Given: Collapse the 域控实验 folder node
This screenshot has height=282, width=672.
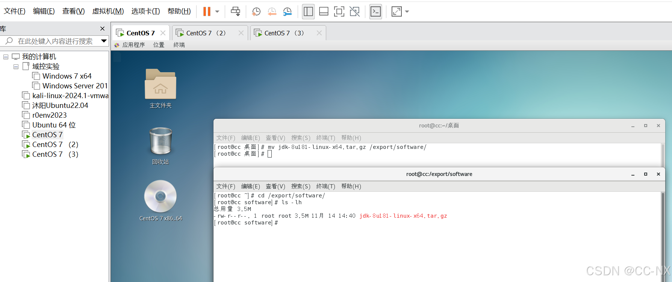Looking at the screenshot, I should tap(16, 67).
